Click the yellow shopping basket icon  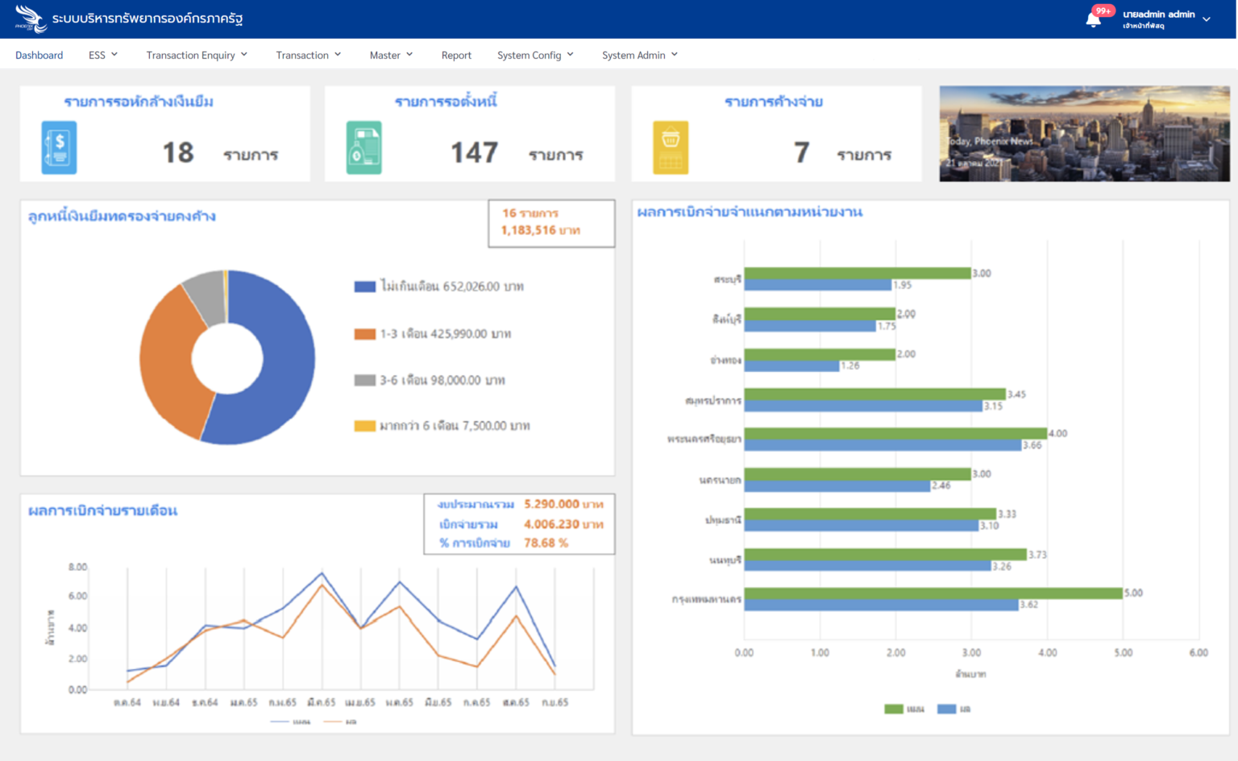671,148
